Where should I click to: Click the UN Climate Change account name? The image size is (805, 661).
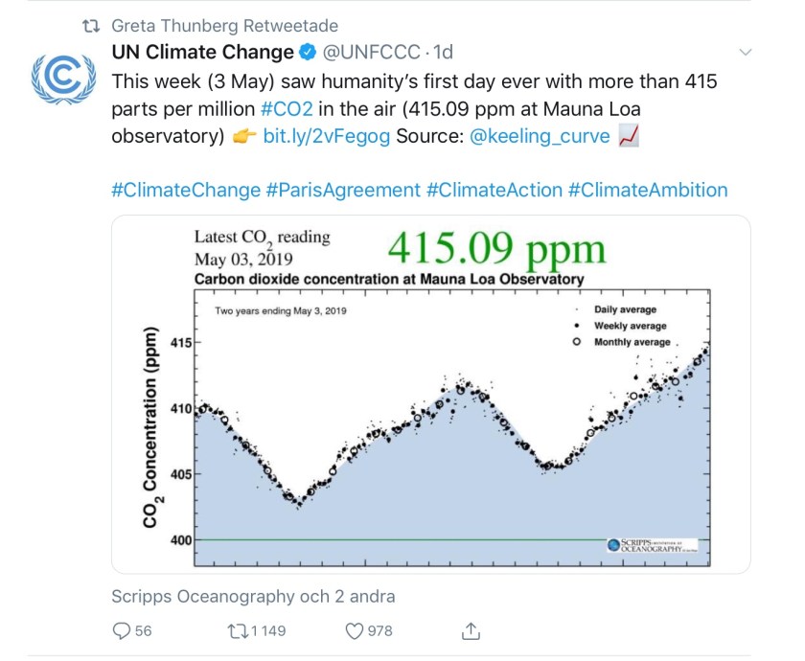pos(202,53)
